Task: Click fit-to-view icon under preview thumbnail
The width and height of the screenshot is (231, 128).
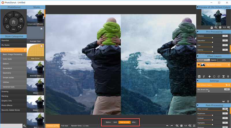Action: pyautogui.click(x=220, y=27)
